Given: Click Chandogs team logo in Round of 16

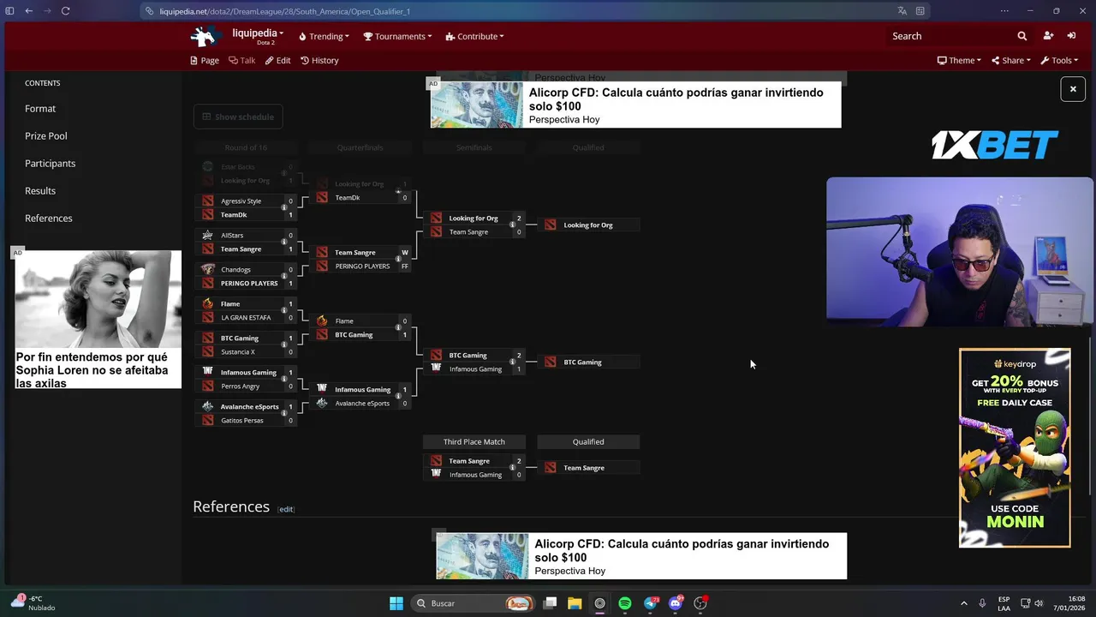Looking at the screenshot, I should (207, 269).
